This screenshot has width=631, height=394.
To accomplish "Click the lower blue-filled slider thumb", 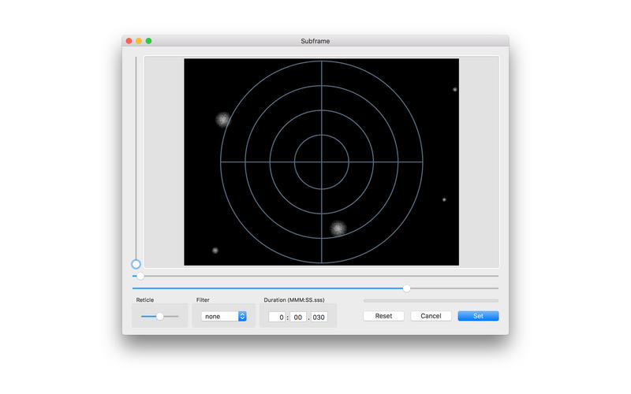I will (406, 288).
